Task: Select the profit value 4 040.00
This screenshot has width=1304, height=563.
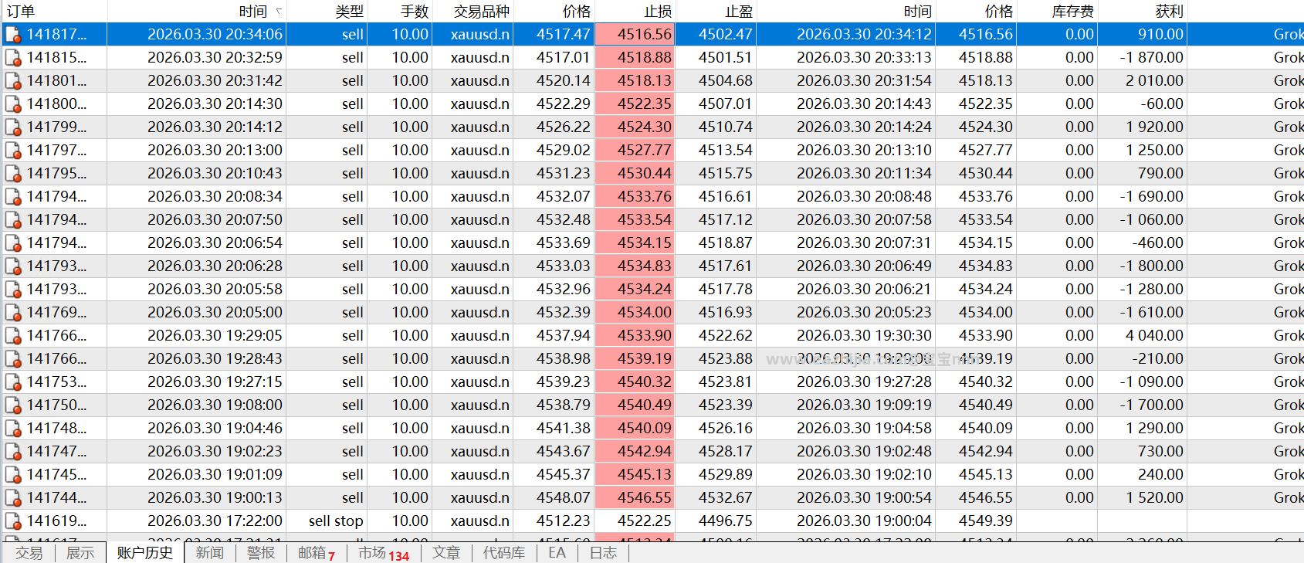Action: coord(1154,336)
